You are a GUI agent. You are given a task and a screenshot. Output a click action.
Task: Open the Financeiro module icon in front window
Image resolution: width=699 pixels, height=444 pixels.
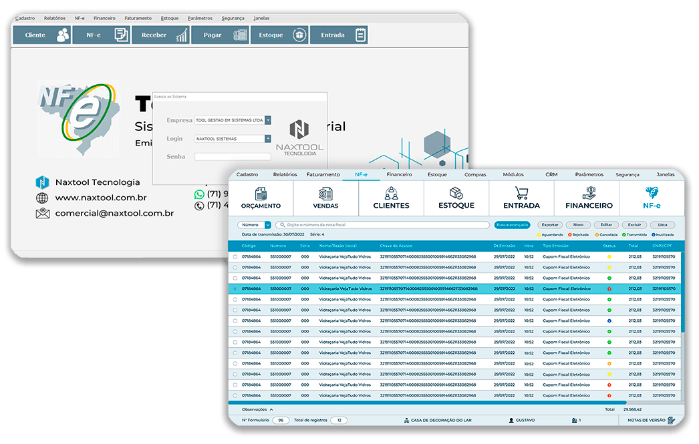click(589, 193)
